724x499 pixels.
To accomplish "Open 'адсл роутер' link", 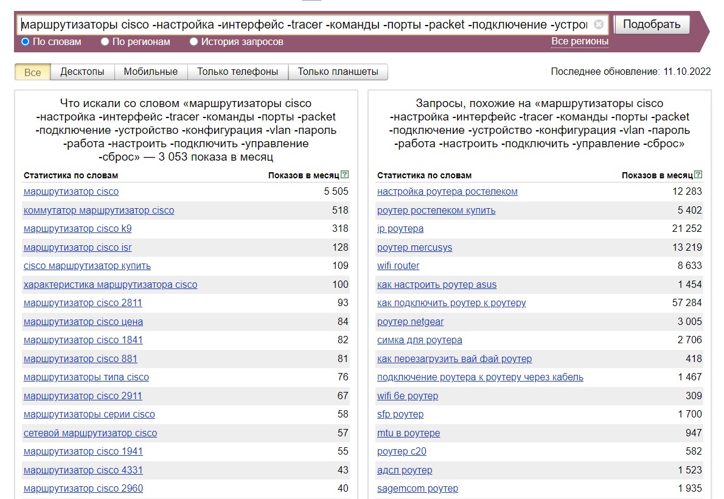I will 405,470.
